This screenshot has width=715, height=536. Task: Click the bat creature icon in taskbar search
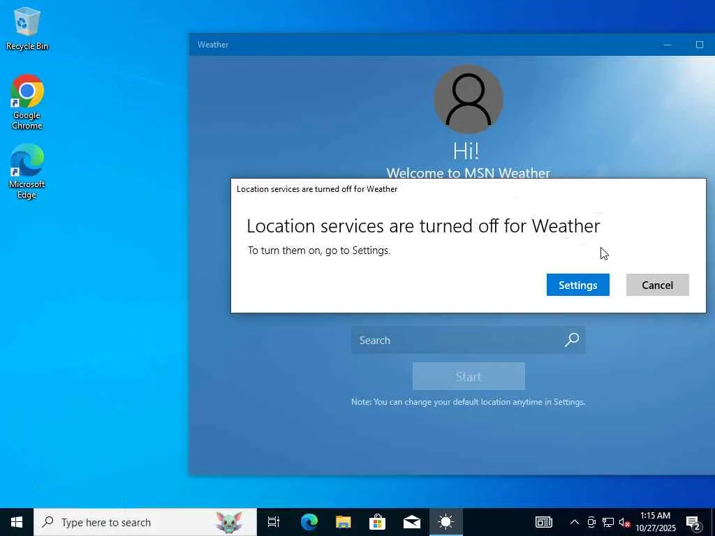tap(229, 522)
